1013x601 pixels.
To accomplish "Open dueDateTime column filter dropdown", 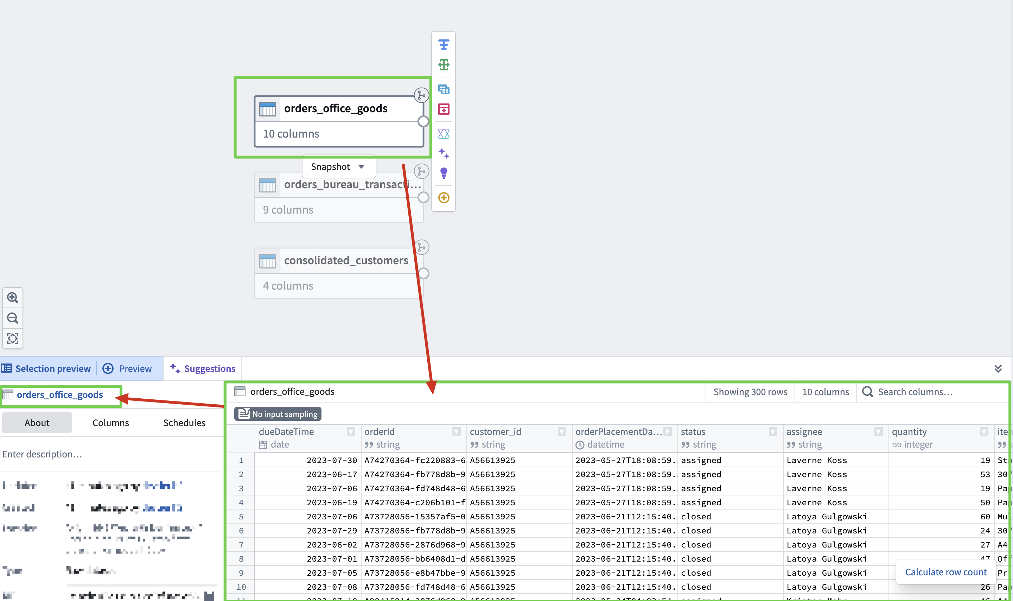I will 351,432.
